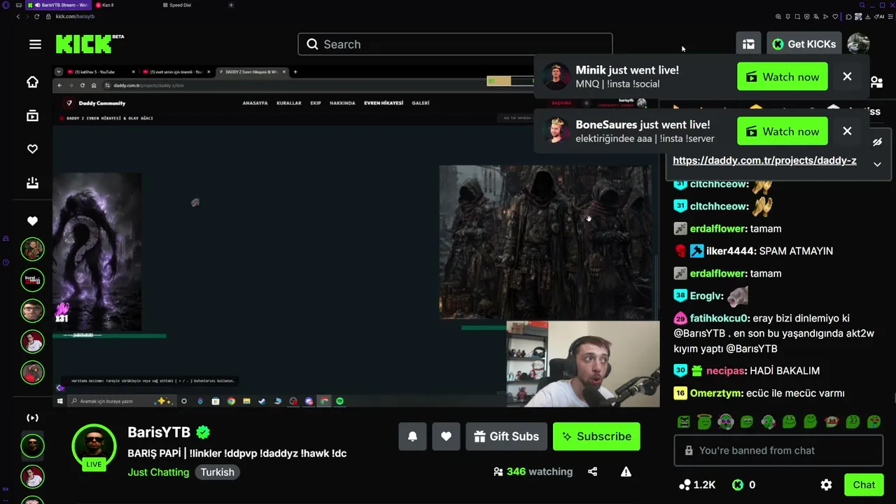Pick the last emote in the emote bar
Screen dimensions: 896x504
874,422
